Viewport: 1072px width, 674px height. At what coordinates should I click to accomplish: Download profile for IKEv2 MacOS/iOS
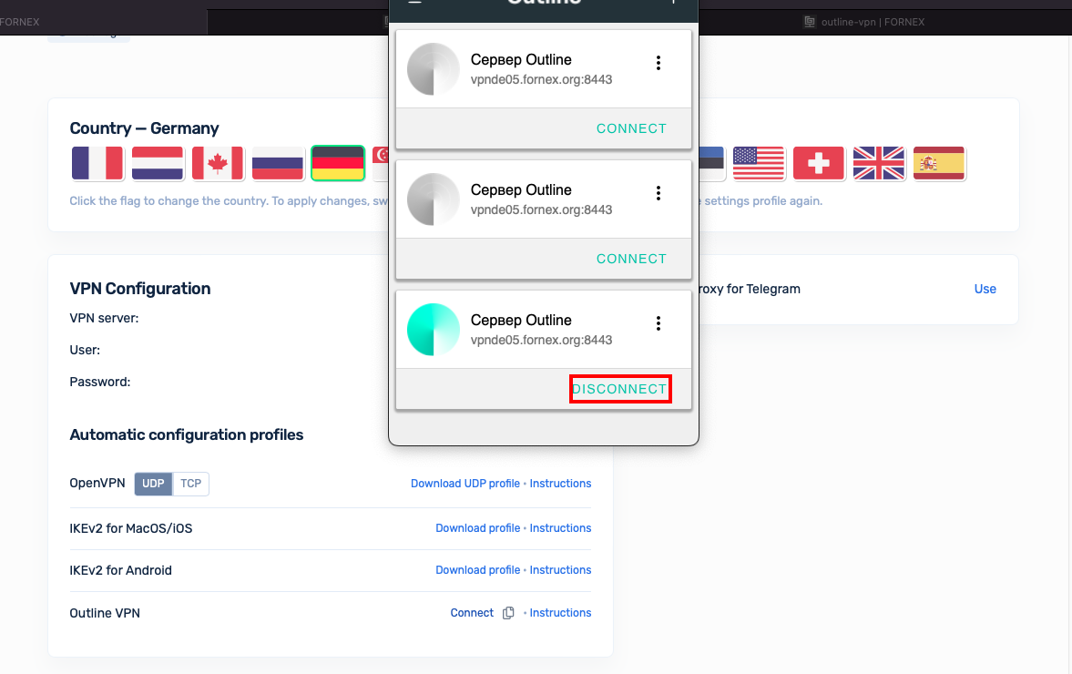click(478, 528)
